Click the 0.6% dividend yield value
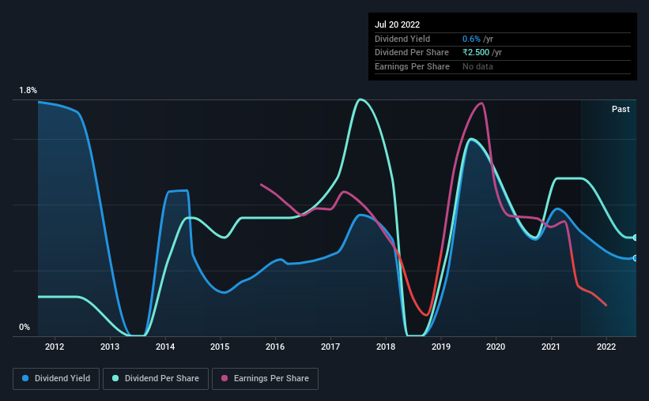The width and height of the screenshot is (649, 401). [471, 39]
